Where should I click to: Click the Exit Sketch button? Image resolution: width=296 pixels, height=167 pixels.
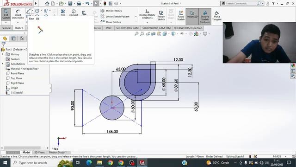pyautogui.click(x=6, y=14)
